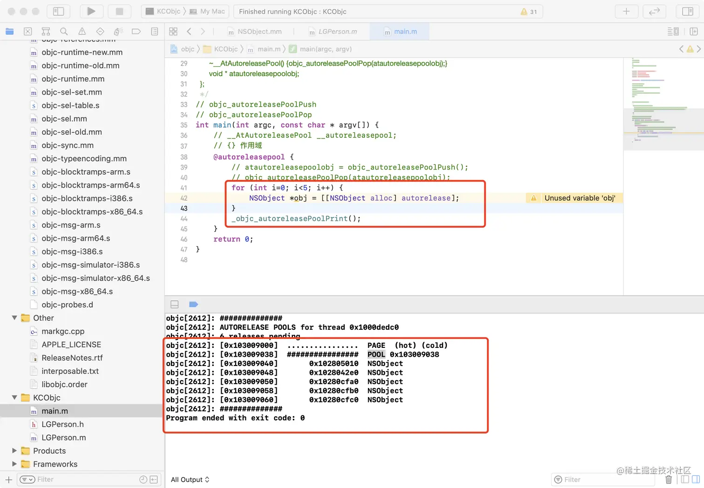Open the KCObjc scheme selector
This screenshot has height=488, width=704.
(163, 11)
